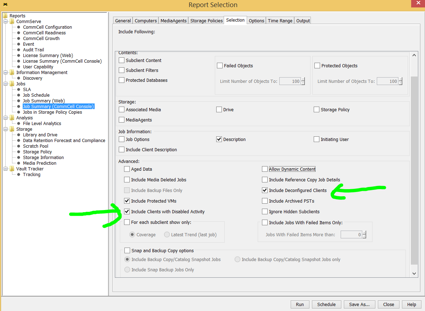Collapse the Information Management tree node
The image size is (425, 311).
[x=5, y=72]
